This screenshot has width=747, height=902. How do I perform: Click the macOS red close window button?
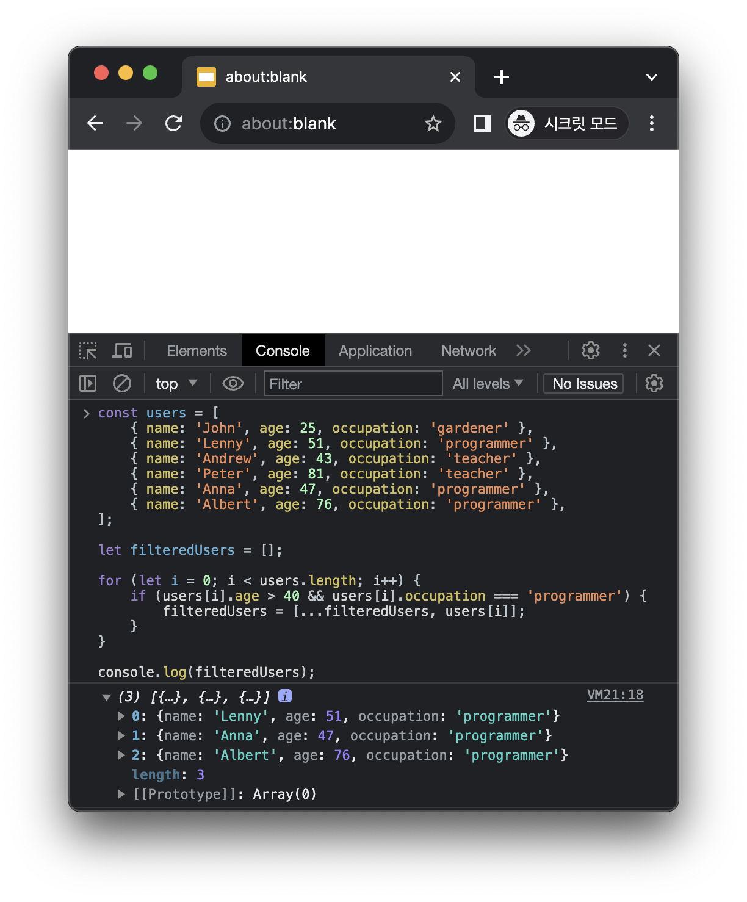point(101,73)
